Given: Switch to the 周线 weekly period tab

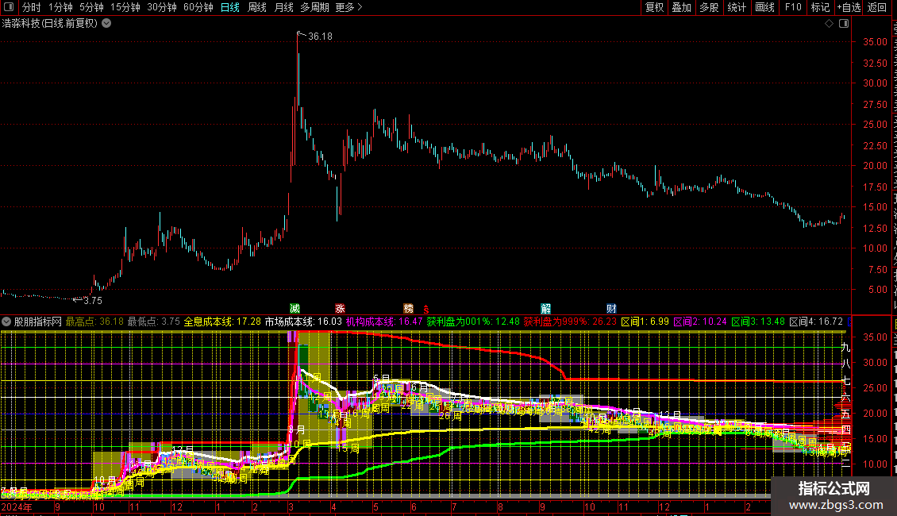Looking at the screenshot, I should point(257,7).
